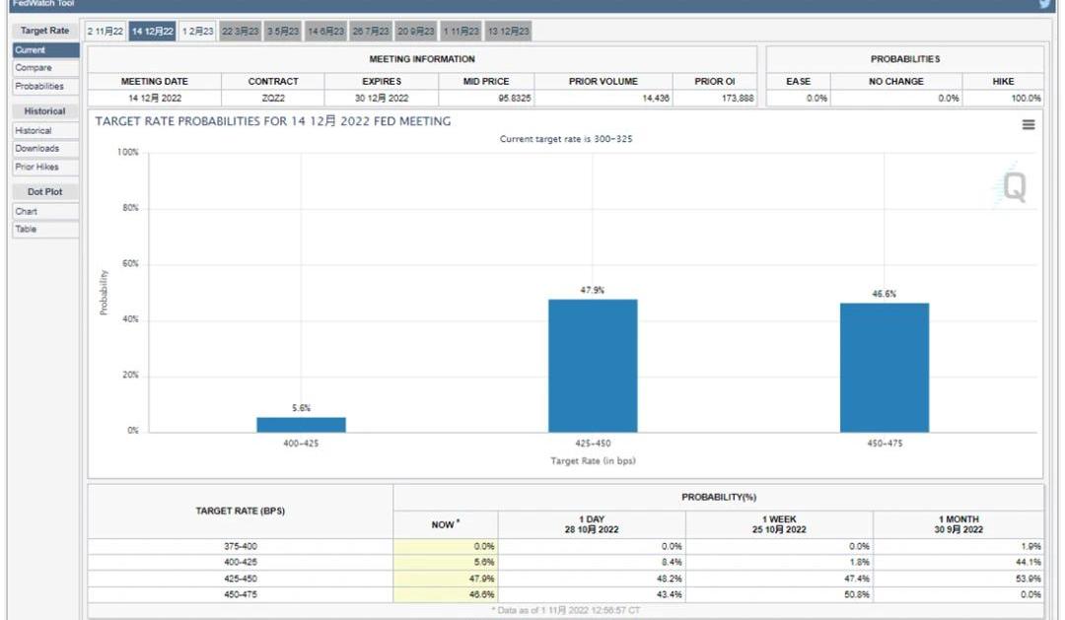Open the chart hamburger menu icon

click(x=1029, y=125)
